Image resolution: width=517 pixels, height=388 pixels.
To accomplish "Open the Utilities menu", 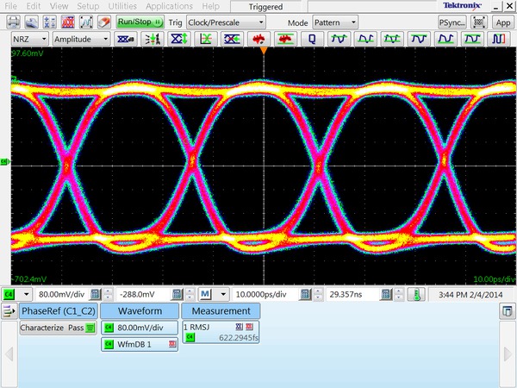I will coord(122,6).
